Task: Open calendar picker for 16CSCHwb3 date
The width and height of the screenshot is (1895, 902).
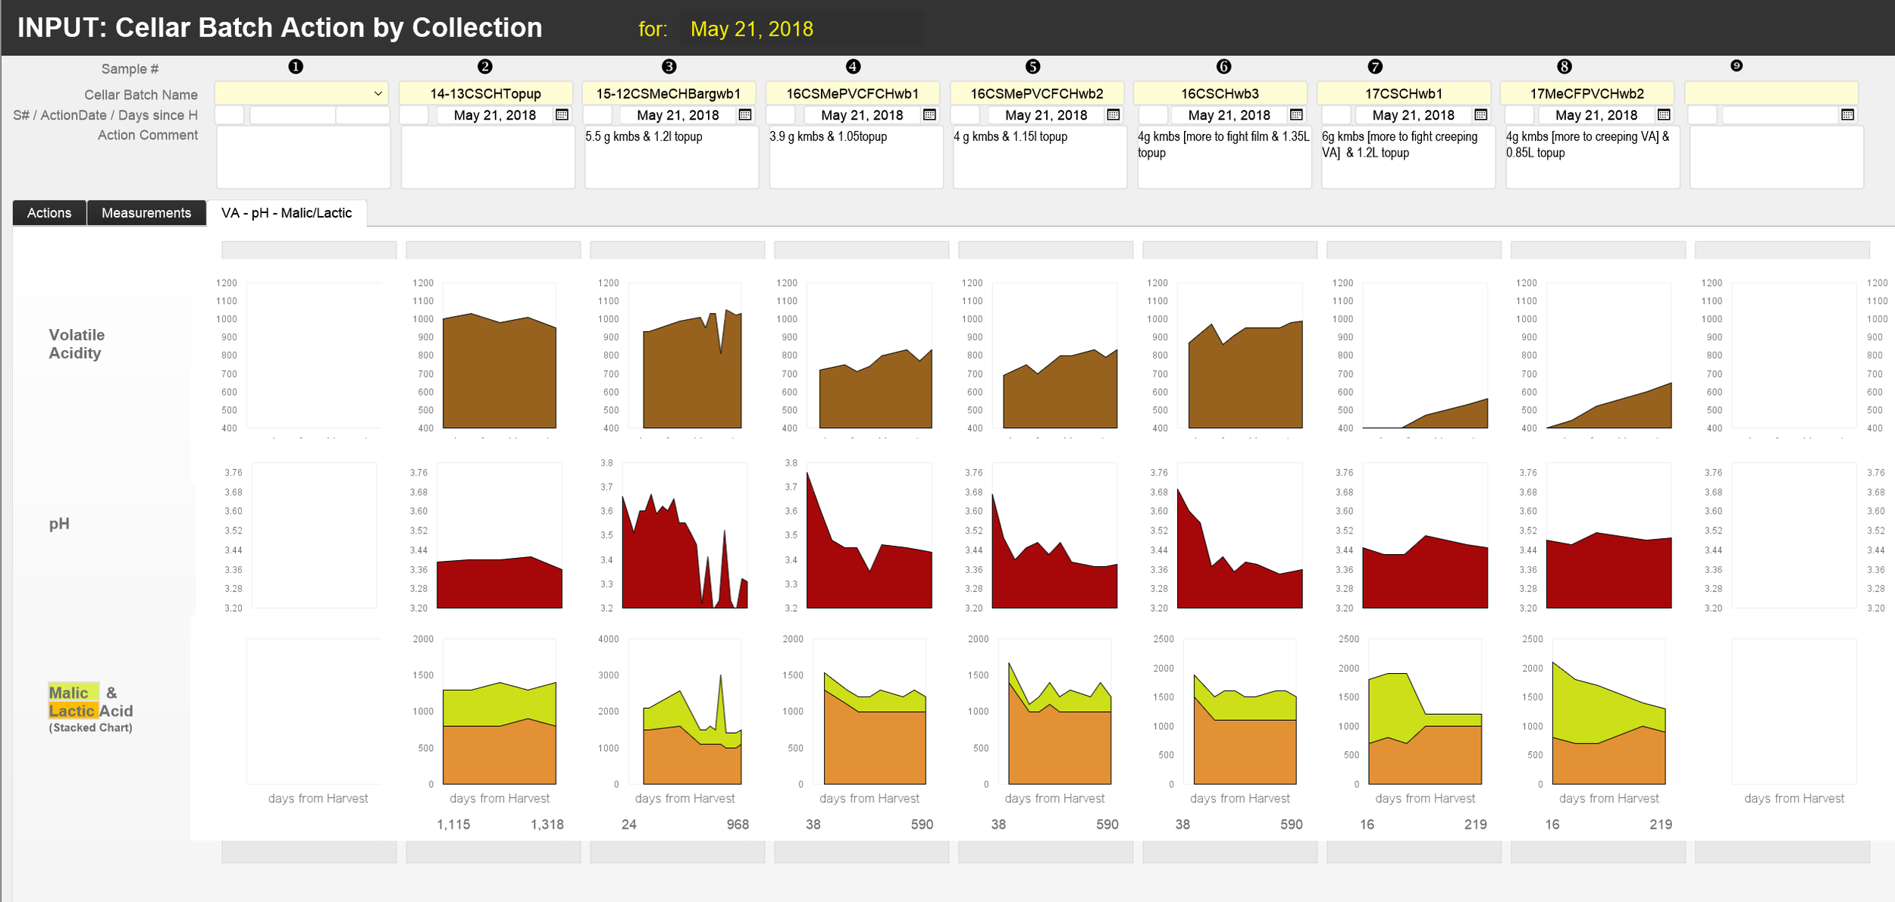Action: point(1296,114)
